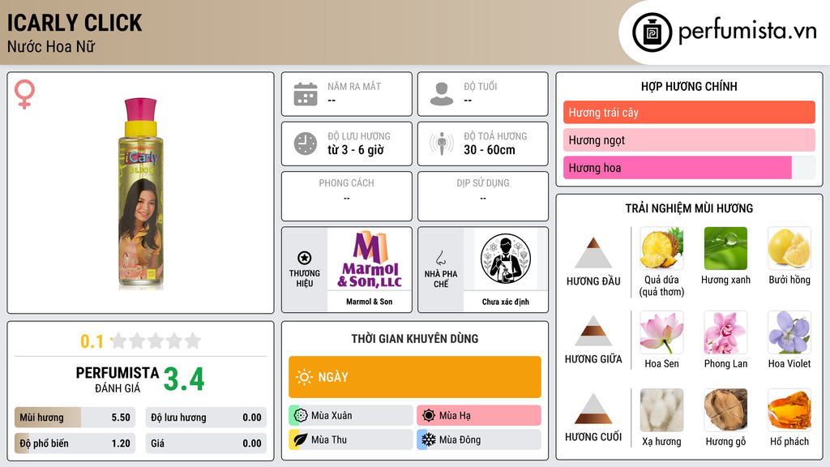Click the perfumista.vn site name text

tap(747, 32)
